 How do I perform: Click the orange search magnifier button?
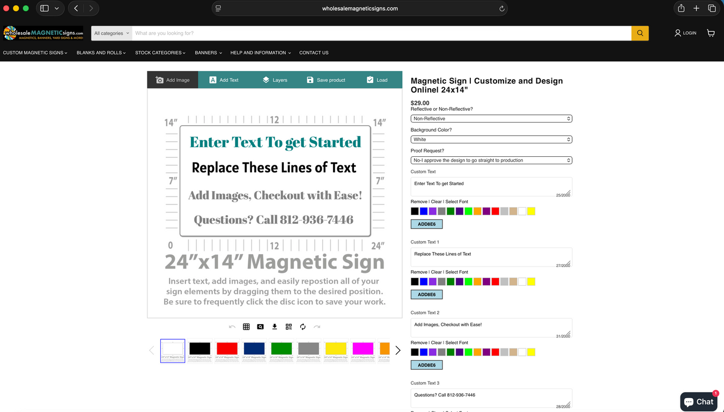(x=640, y=33)
